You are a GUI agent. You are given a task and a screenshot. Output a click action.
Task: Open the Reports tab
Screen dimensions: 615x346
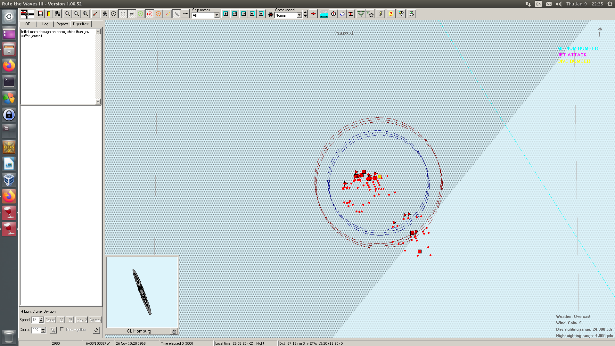click(62, 24)
